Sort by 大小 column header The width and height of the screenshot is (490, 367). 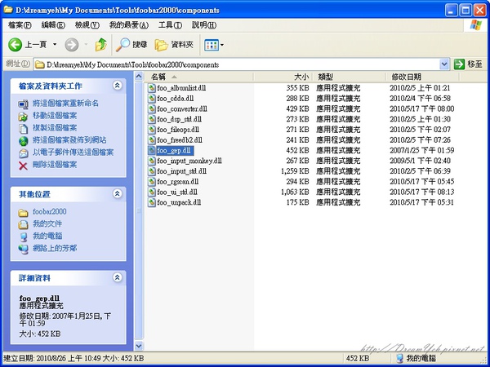pos(283,77)
